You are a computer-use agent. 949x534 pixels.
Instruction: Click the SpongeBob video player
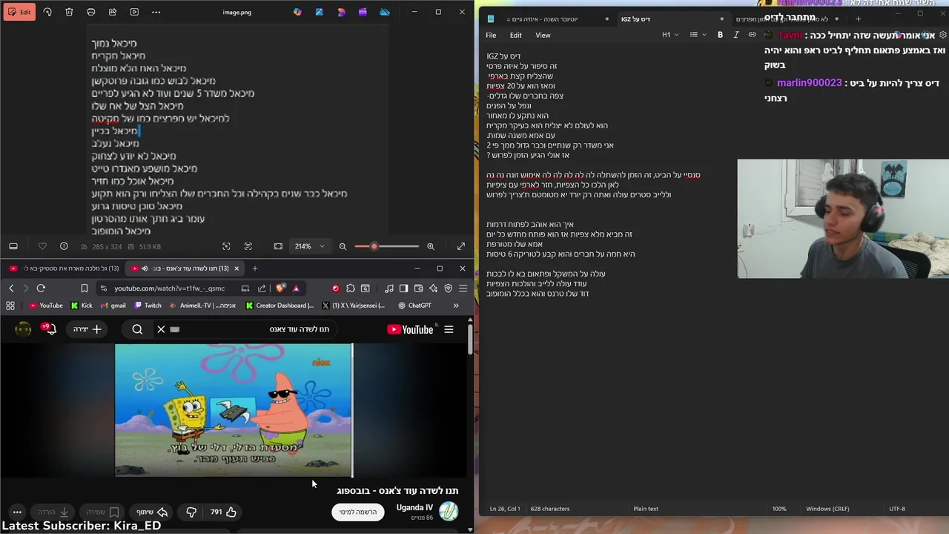tap(234, 410)
